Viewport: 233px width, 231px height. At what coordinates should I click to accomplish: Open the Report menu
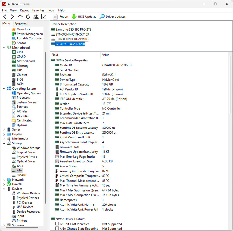[24, 10]
